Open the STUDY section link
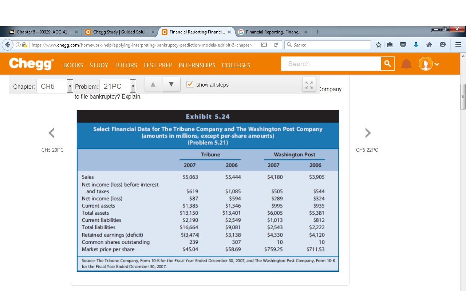 [x=99, y=65]
